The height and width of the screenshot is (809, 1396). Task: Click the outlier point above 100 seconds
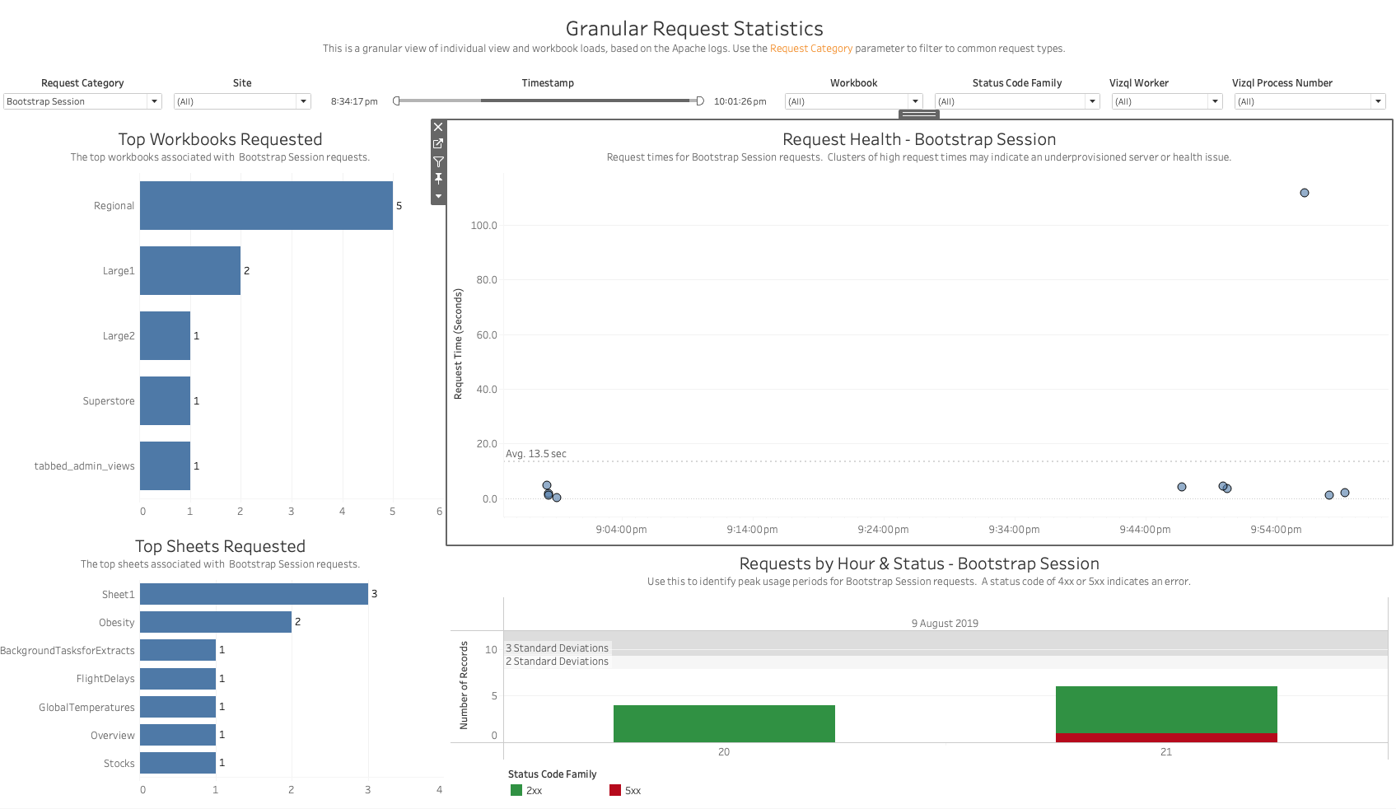click(1305, 193)
